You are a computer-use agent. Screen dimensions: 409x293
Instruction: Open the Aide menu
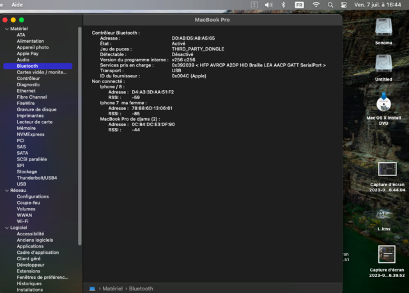[17, 4]
